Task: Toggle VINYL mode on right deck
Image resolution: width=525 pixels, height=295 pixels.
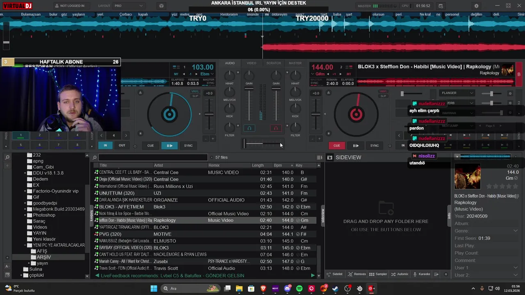Action: pos(383,91)
